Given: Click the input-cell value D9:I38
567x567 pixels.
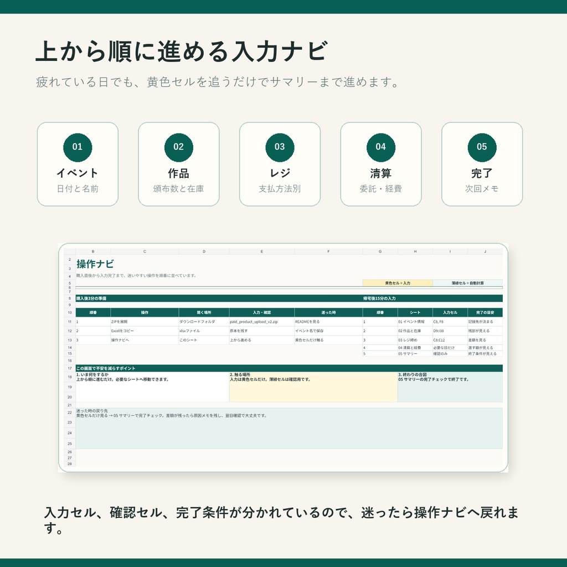Looking at the screenshot, I should point(450,331).
